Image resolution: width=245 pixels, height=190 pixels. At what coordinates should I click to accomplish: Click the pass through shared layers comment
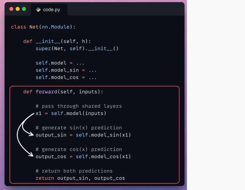79,106
